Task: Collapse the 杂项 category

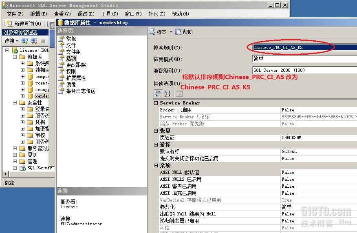Action: pyautogui.click(x=156, y=165)
